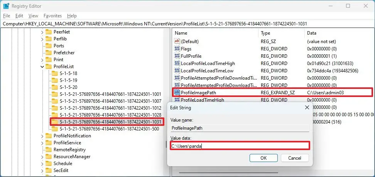Expand the ResourceManager key
This screenshot has width=375, height=177.
coord(42,157)
